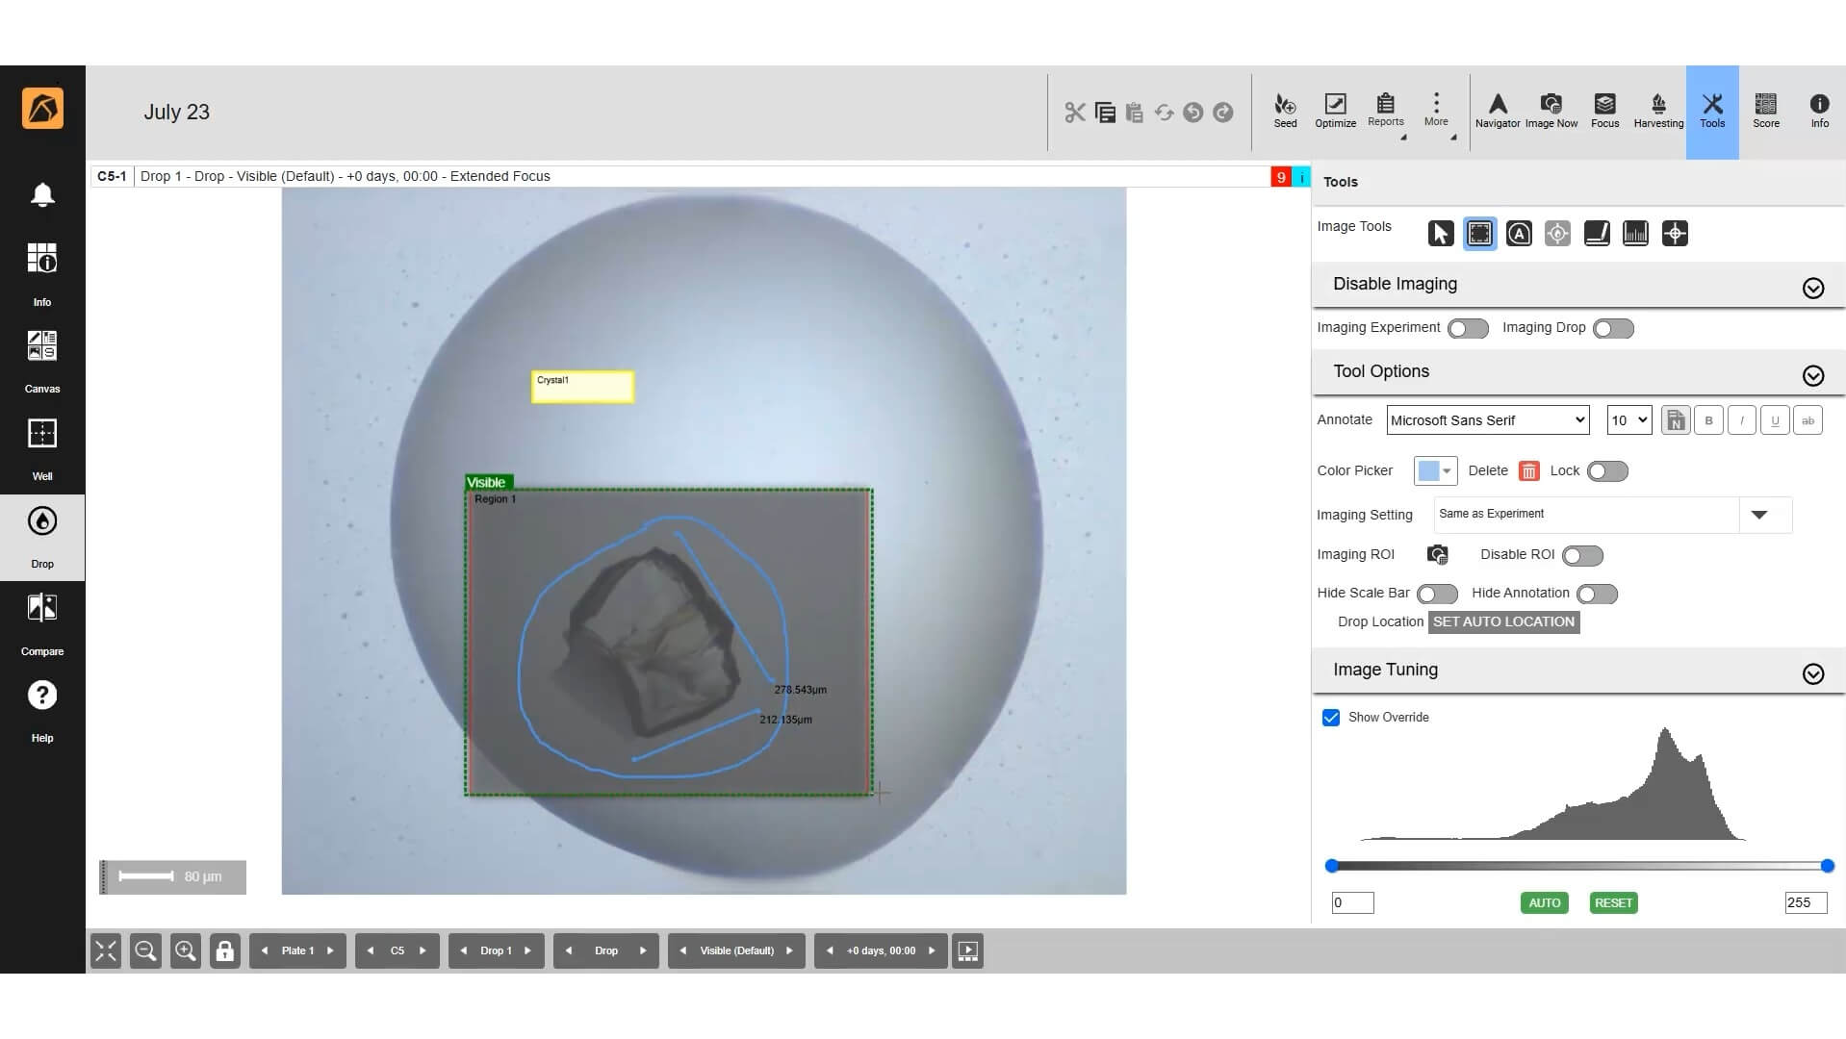Switch to the Compare view
Viewport: 1846px width, 1039px height.
click(x=42, y=624)
